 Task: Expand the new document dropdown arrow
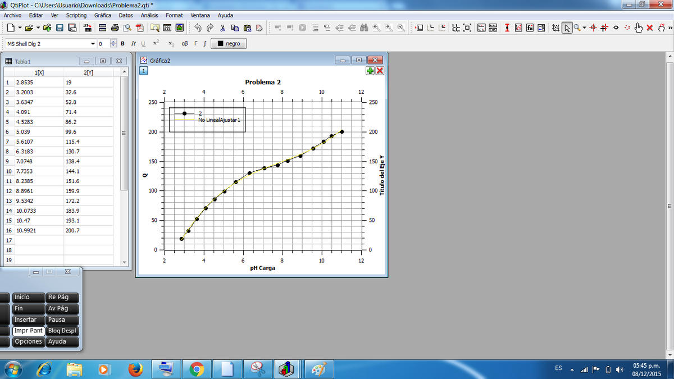[x=21, y=28]
